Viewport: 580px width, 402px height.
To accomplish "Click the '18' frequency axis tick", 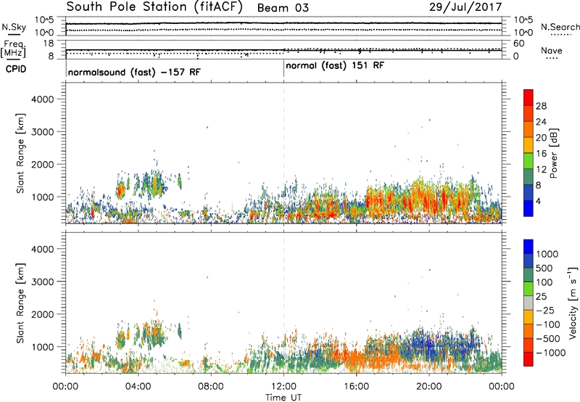I will tap(49, 44).
